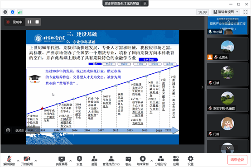Turn on camera with 开启视频
The image size is (251, 167).
click(27, 161)
